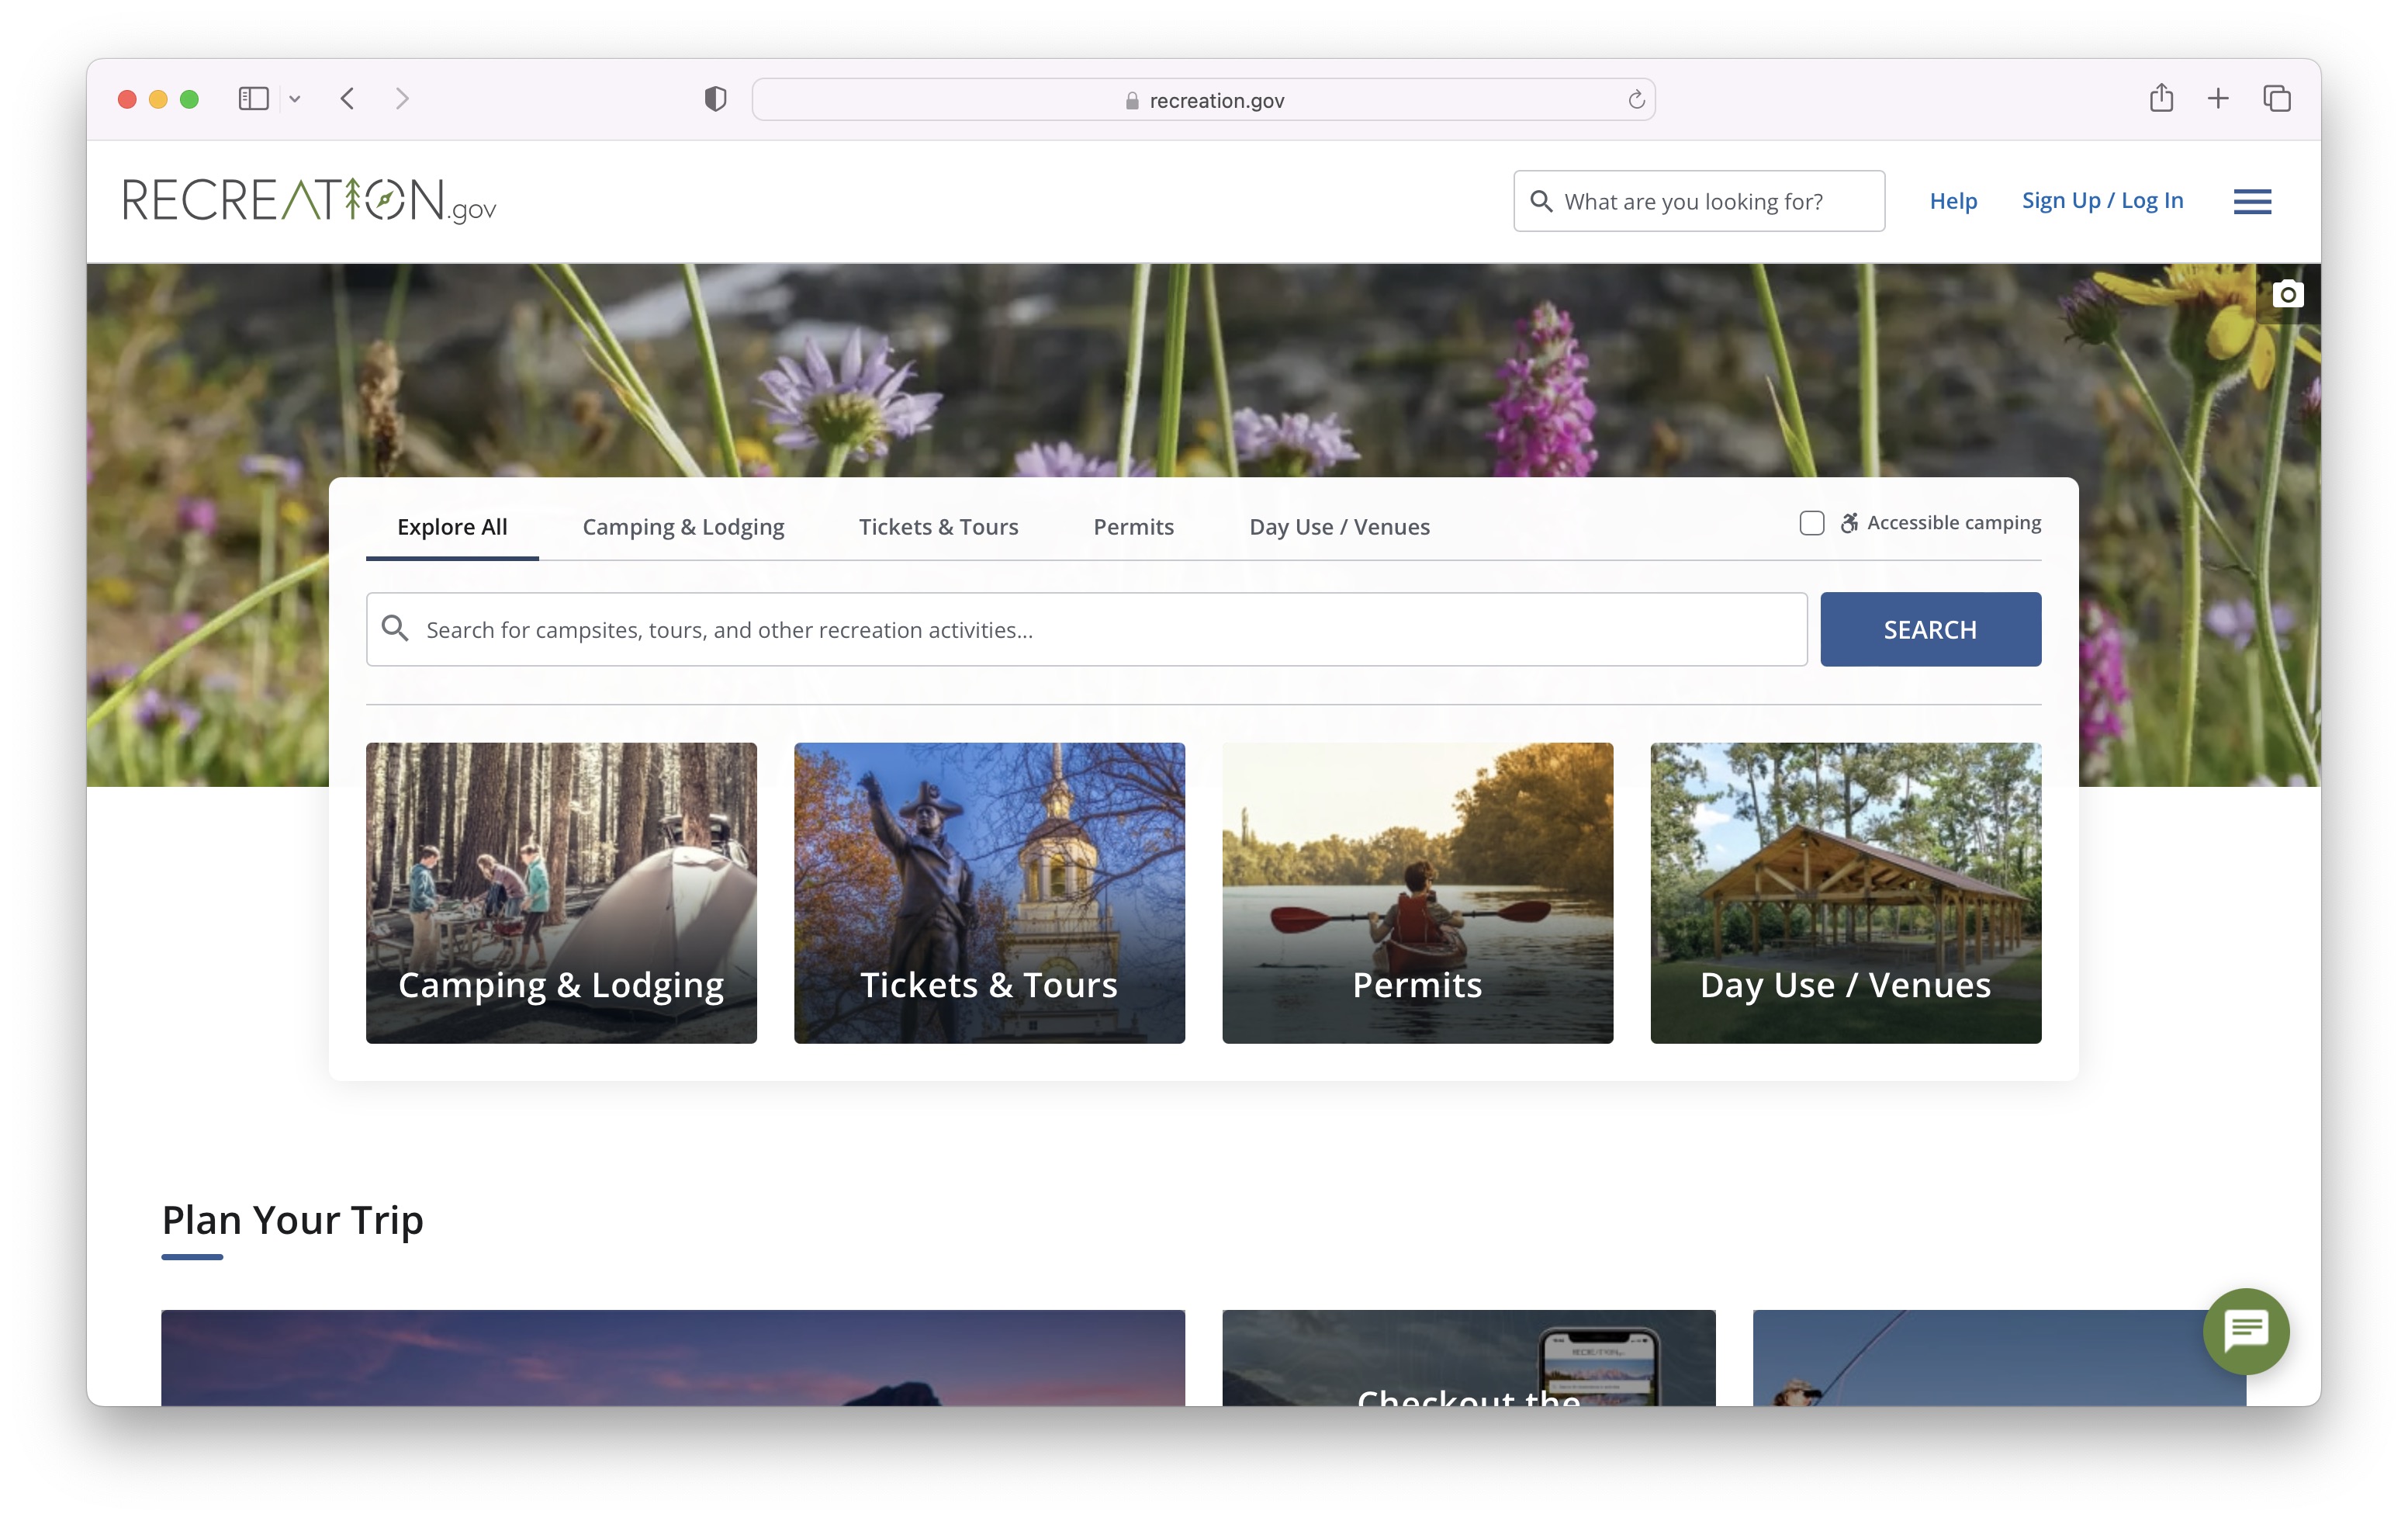
Task: Reload the page with refresh icon
Action: coord(1636,100)
